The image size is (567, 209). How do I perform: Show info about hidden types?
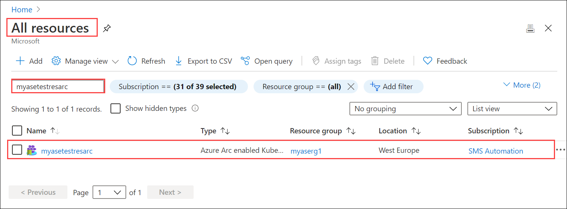click(x=195, y=108)
